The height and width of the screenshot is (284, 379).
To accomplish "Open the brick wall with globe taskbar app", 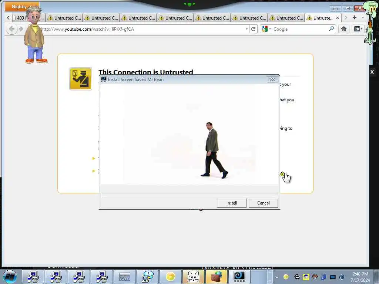I will 216,277.
